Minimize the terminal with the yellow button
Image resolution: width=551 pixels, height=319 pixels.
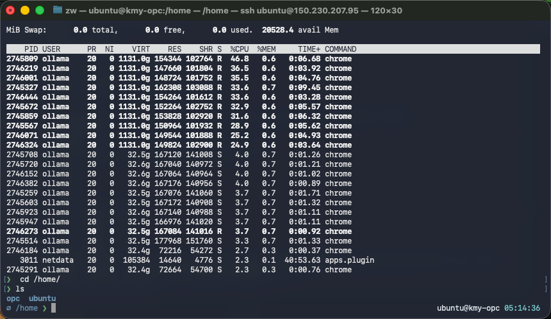[25, 10]
